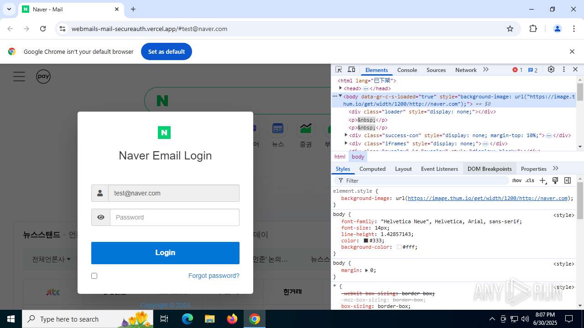Show more DevTools tabs chevron
The image size is (584, 328).
486,70
